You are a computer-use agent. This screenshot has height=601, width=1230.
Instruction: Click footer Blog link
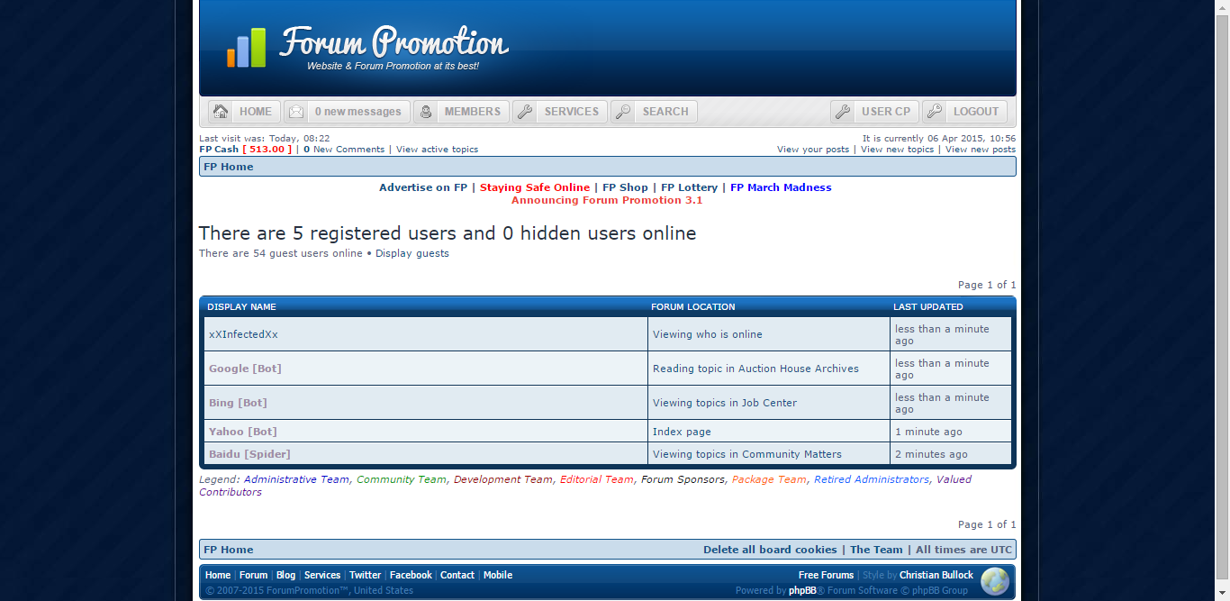285,575
